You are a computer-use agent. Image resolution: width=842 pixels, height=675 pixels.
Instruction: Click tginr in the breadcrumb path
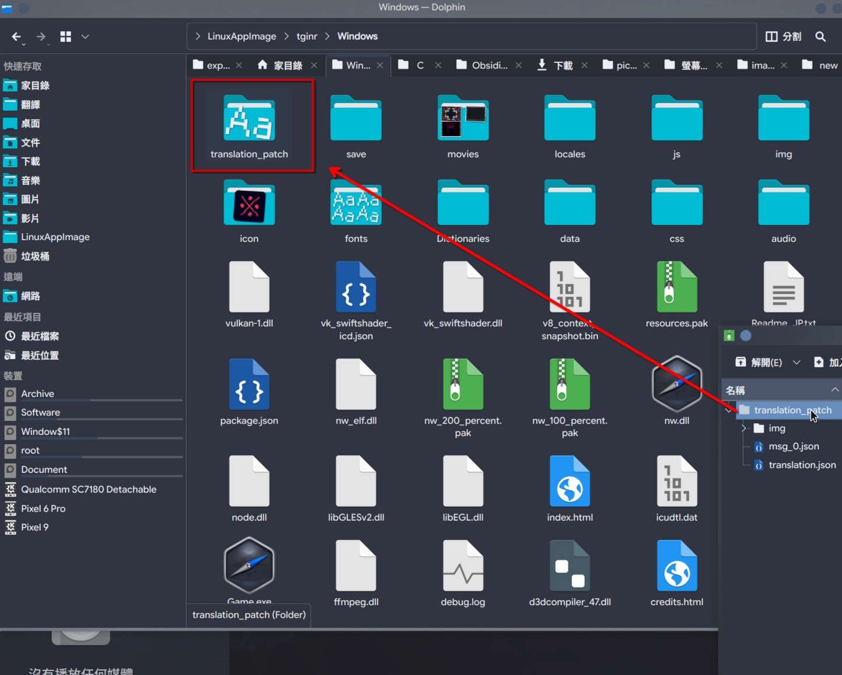(307, 36)
